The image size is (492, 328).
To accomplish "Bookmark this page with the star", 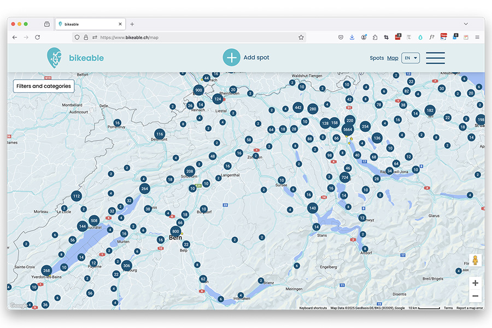I will (301, 37).
